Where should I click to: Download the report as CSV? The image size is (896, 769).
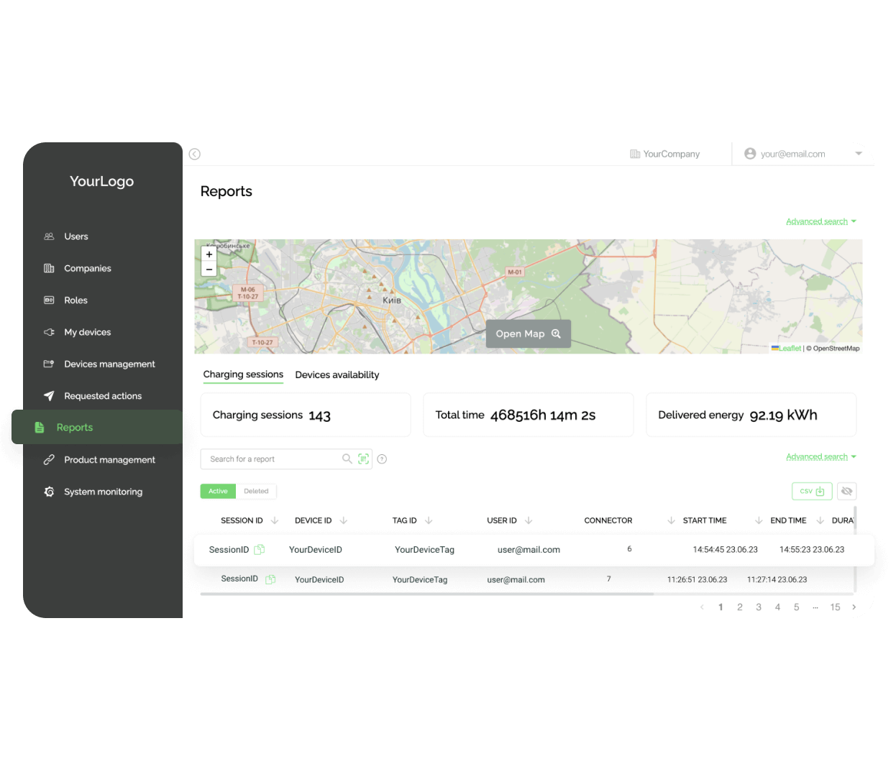pyautogui.click(x=811, y=491)
